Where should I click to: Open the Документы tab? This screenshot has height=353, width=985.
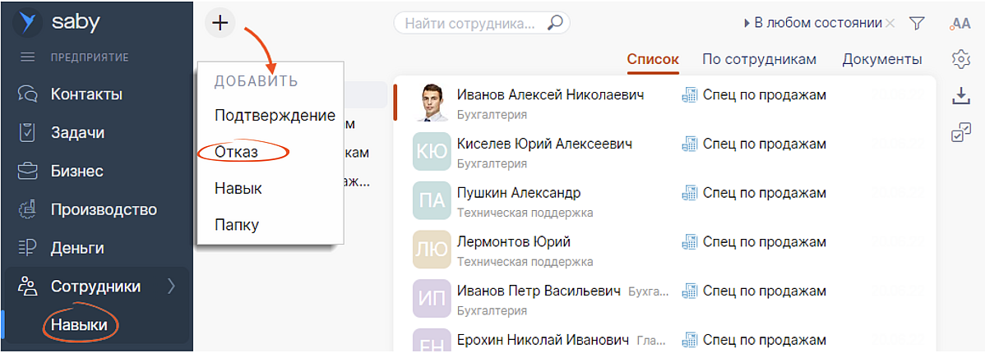point(881,59)
